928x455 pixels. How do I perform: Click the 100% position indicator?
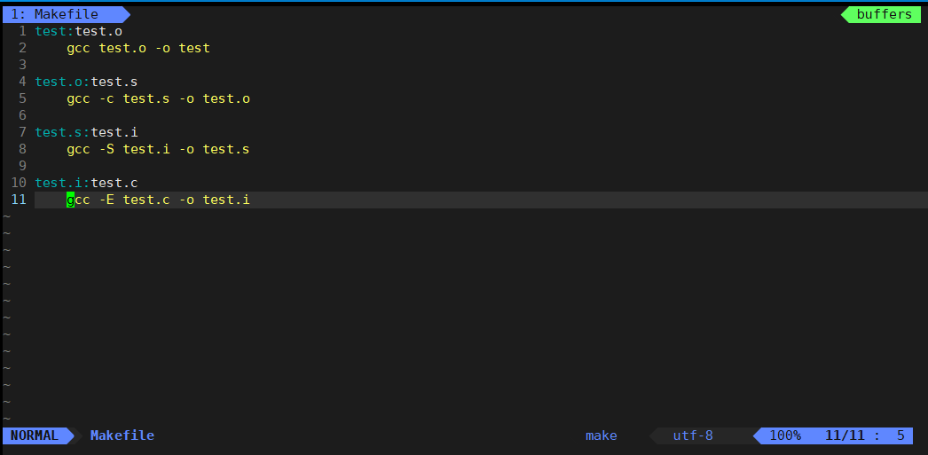point(785,435)
